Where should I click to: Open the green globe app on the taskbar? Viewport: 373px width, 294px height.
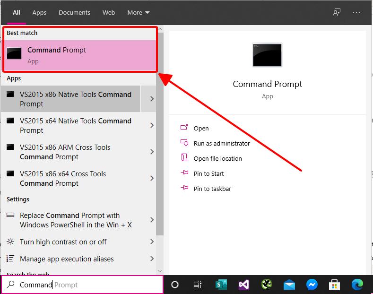tap(267, 284)
